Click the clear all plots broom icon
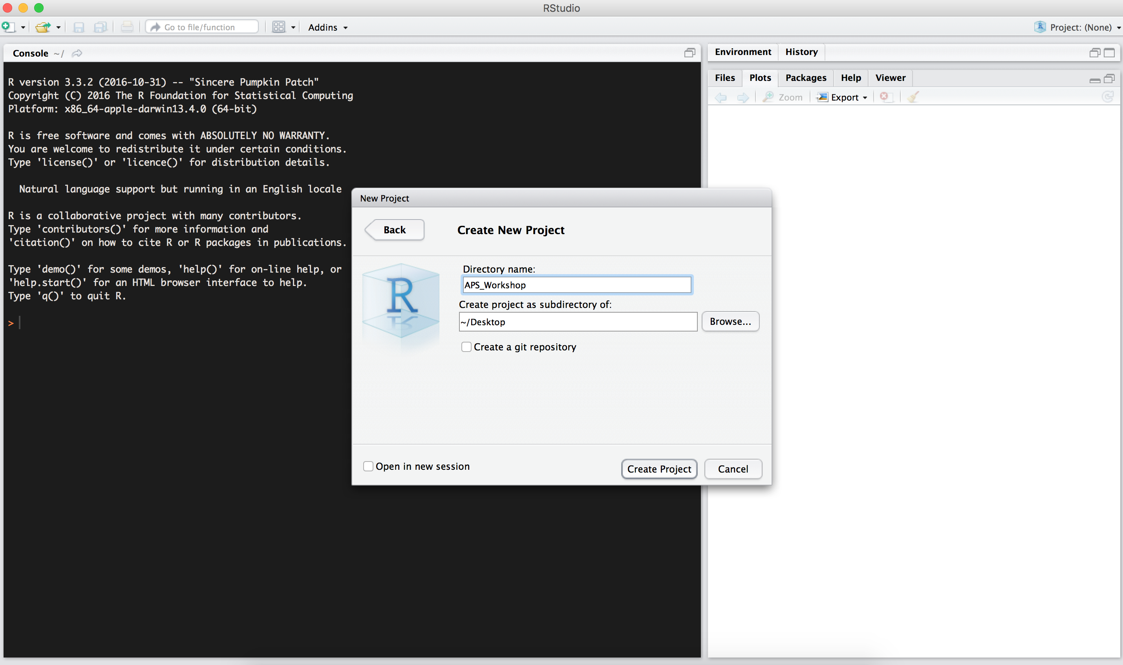This screenshot has width=1123, height=665. tap(913, 97)
